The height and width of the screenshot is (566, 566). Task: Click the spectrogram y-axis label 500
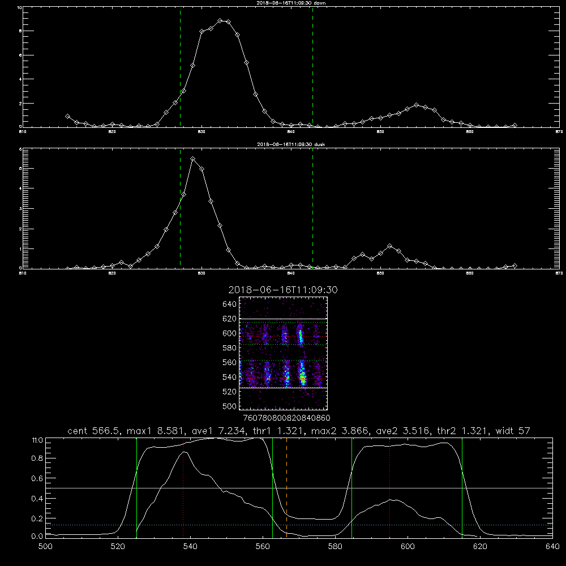(x=230, y=406)
